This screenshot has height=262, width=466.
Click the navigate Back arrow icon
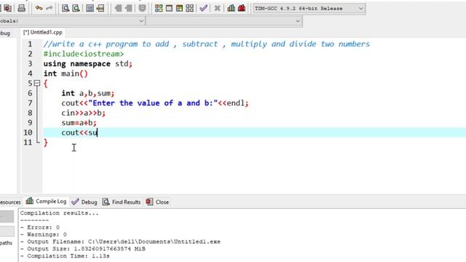[x=118, y=8]
